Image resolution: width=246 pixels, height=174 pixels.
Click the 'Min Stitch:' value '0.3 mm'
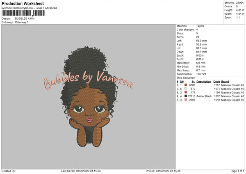[200, 66]
